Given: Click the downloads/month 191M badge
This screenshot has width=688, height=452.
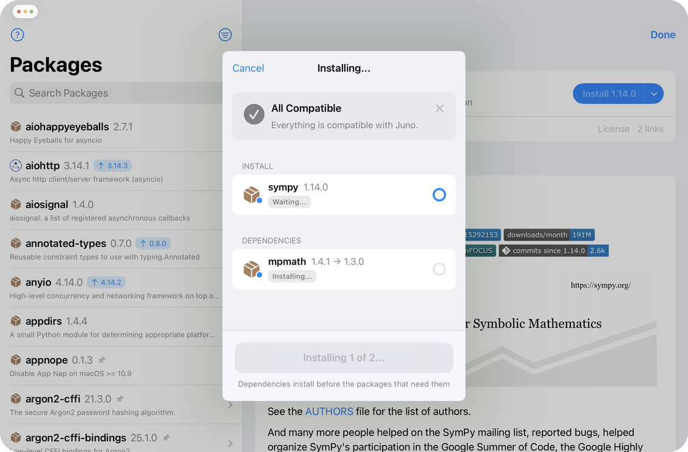Looking at the screenshot, I should tap(549, 235).
